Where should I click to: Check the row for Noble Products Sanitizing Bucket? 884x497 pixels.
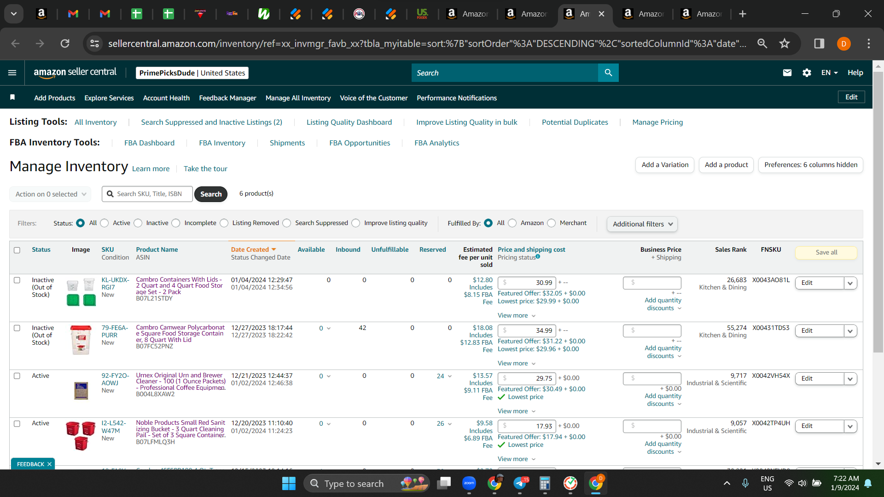point(17,424)
